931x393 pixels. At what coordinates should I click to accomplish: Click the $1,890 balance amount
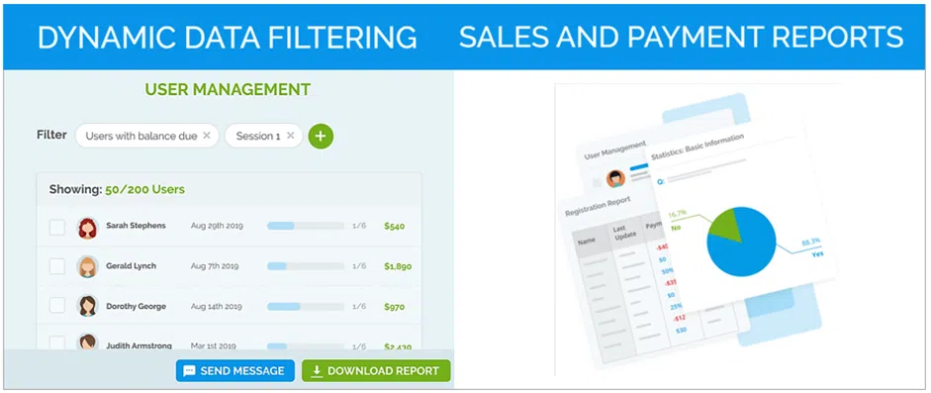pos(398,266)
